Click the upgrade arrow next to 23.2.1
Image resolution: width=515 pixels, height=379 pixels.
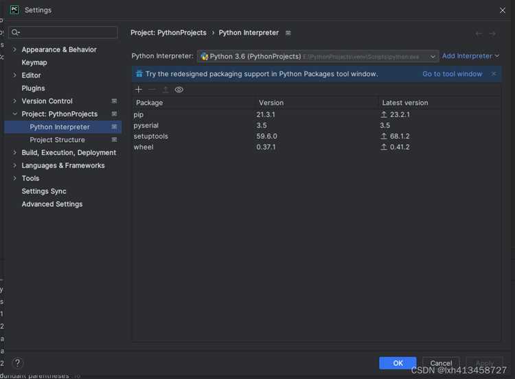(x=384, y=114)
